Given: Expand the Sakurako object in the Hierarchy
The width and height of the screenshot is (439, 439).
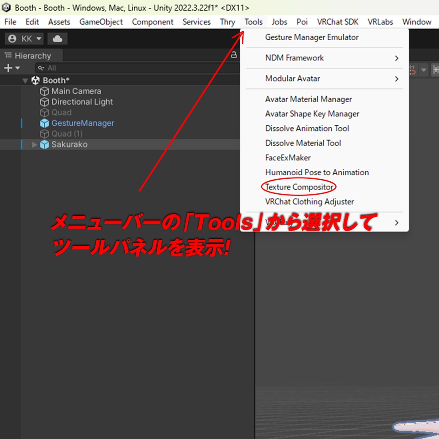Looking at the screenshot, I should point(34,144).
